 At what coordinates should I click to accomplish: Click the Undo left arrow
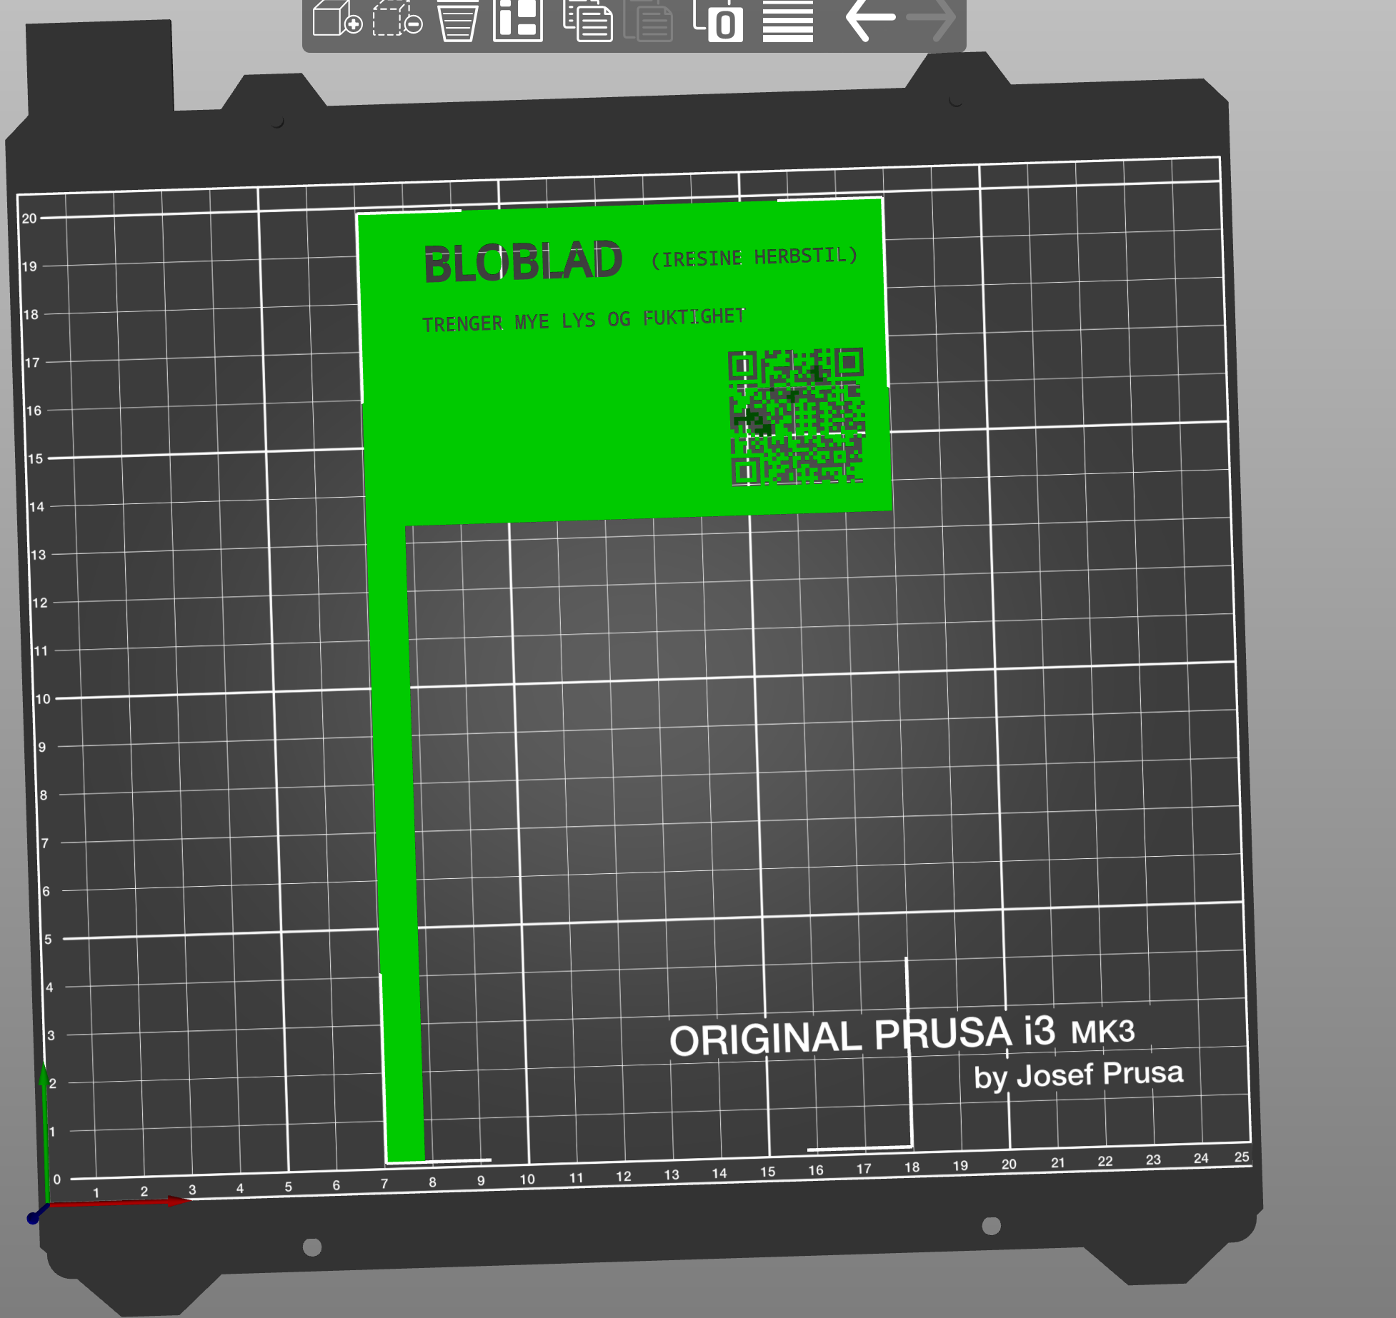[869, 19]
